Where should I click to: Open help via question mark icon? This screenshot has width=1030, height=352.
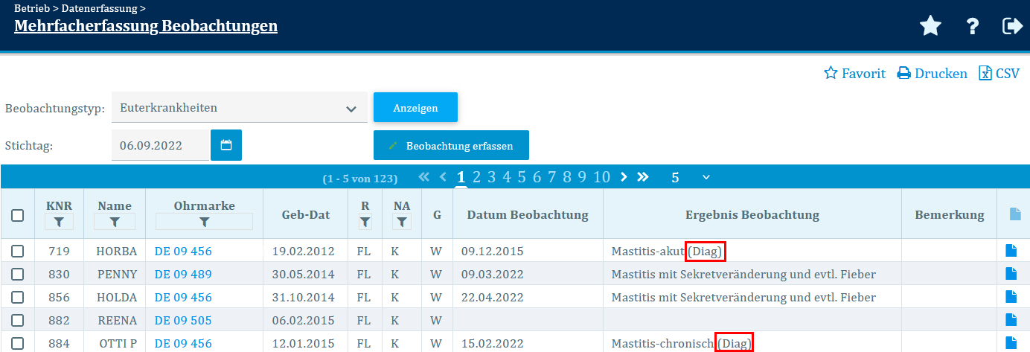click(x=972, y=27)
